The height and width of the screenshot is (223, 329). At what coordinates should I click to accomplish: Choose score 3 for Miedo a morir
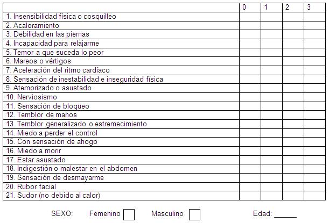point(315,151)
